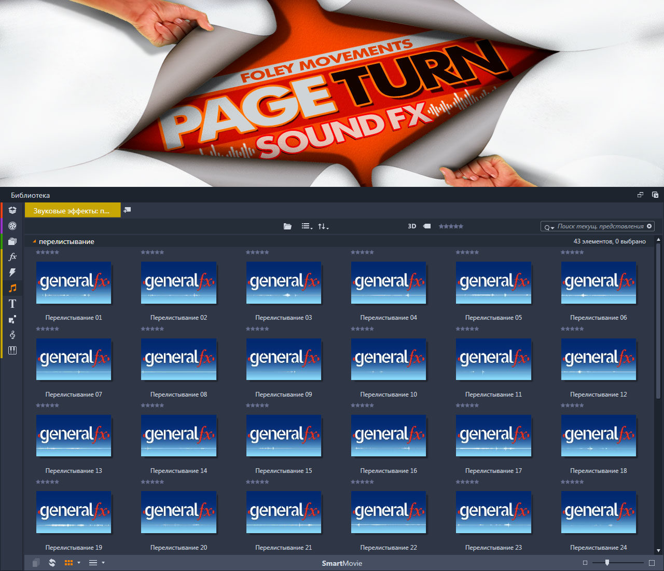The width and height of the screenshot is (664, 571).
Task: Select the Перелистывание 12 thumbnail
Action: 599,359
